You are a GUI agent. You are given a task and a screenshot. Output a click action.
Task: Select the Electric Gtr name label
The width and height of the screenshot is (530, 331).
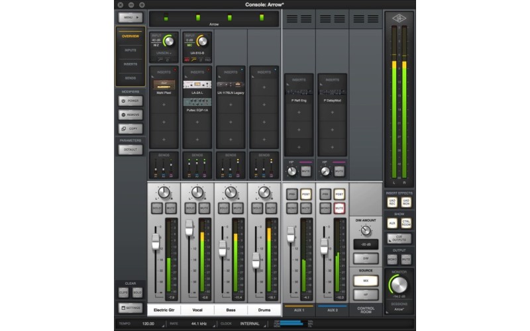pyautogui.click(x=164, y=310)
